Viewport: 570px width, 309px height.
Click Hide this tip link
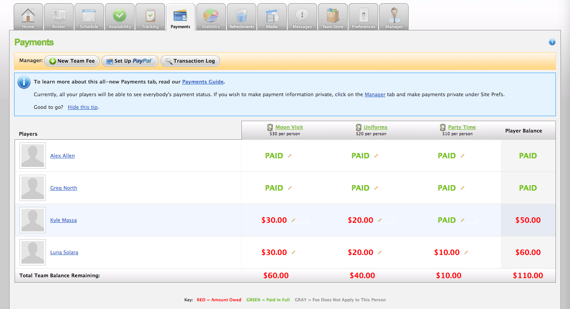[83, 107]
